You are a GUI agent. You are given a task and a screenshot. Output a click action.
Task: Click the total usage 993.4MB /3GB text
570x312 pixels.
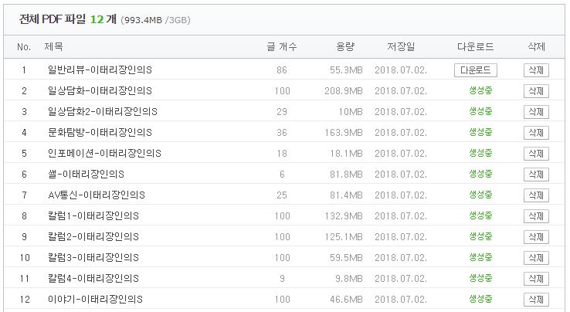click(155, 20)
